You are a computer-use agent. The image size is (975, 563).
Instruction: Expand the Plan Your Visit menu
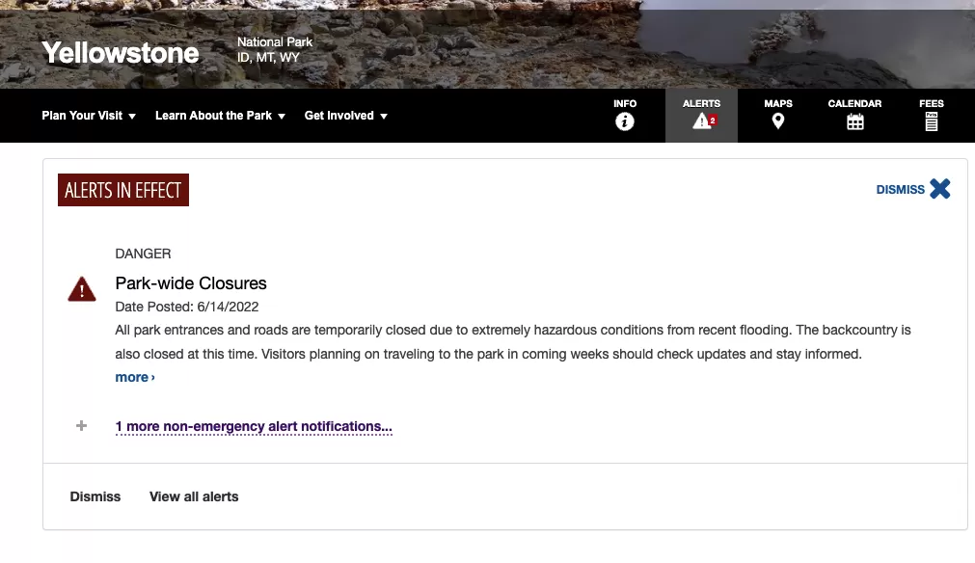[x=89, y=116]
